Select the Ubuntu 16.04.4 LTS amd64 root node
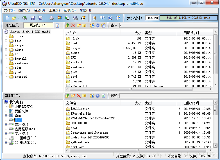The image size is (220, 160). 30,32
